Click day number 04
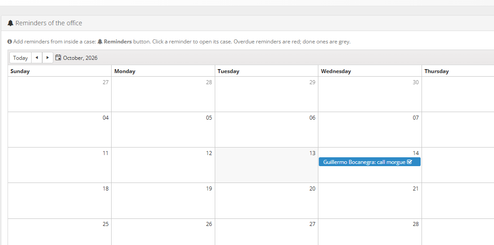The image size is (494, 245). [105, 117]
